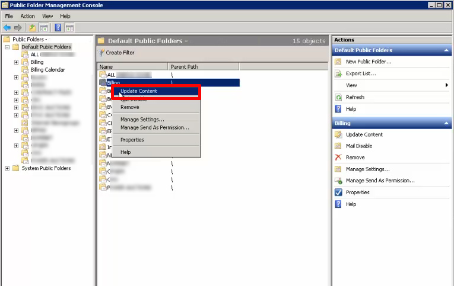Open the Help menu in menu bar
The image size is (454, 286).
[x=65, y=16]
